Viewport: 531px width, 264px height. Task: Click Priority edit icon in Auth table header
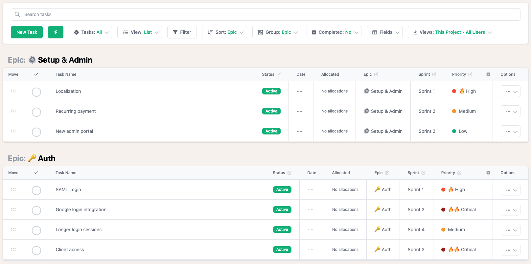(459, 173)
